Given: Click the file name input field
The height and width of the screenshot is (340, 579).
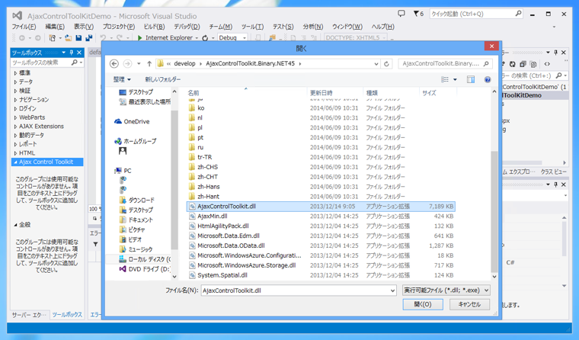Looking at the screenshot, I should 296,290.
